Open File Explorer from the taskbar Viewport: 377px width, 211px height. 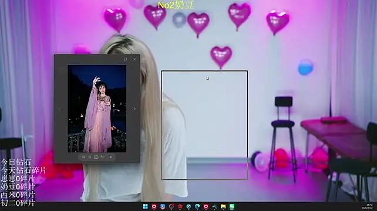pyautogui.click(x=223, y=206)
